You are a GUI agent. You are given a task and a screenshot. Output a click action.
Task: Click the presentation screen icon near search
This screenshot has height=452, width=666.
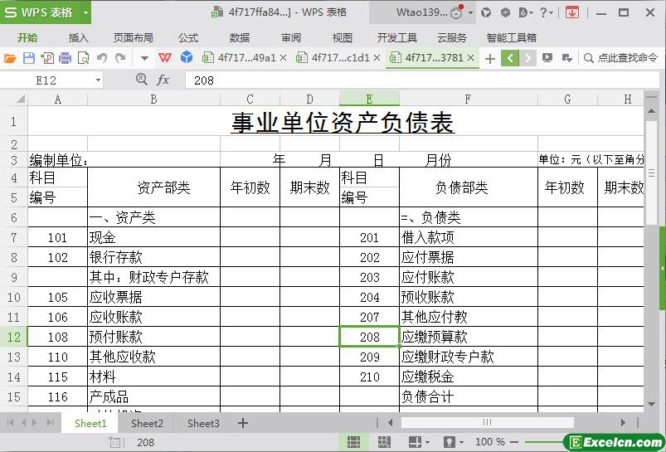coord(547,58)
